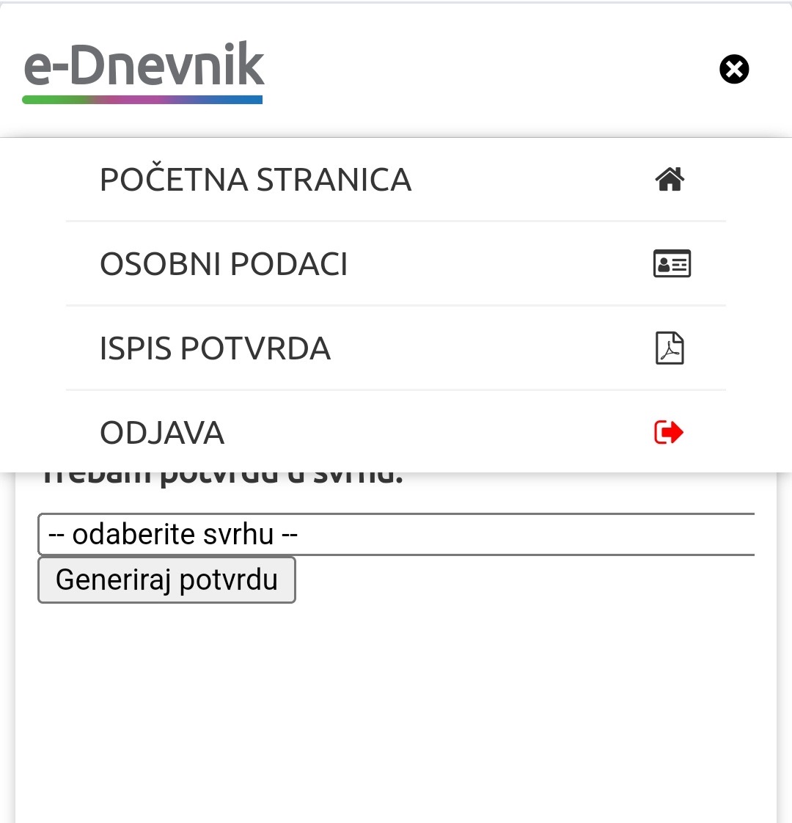The height and width of the screenshot is (823, 792).
Task: Click the e-Dnevnik logo text
Action: tap(144, 64)
